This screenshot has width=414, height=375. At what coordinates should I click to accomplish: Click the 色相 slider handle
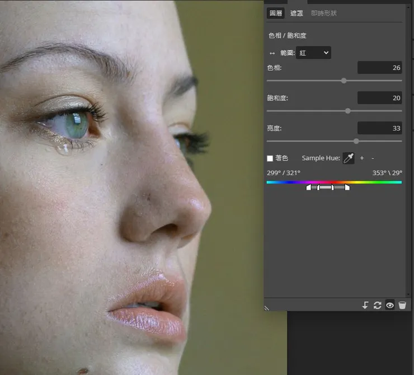pos(344,81)
